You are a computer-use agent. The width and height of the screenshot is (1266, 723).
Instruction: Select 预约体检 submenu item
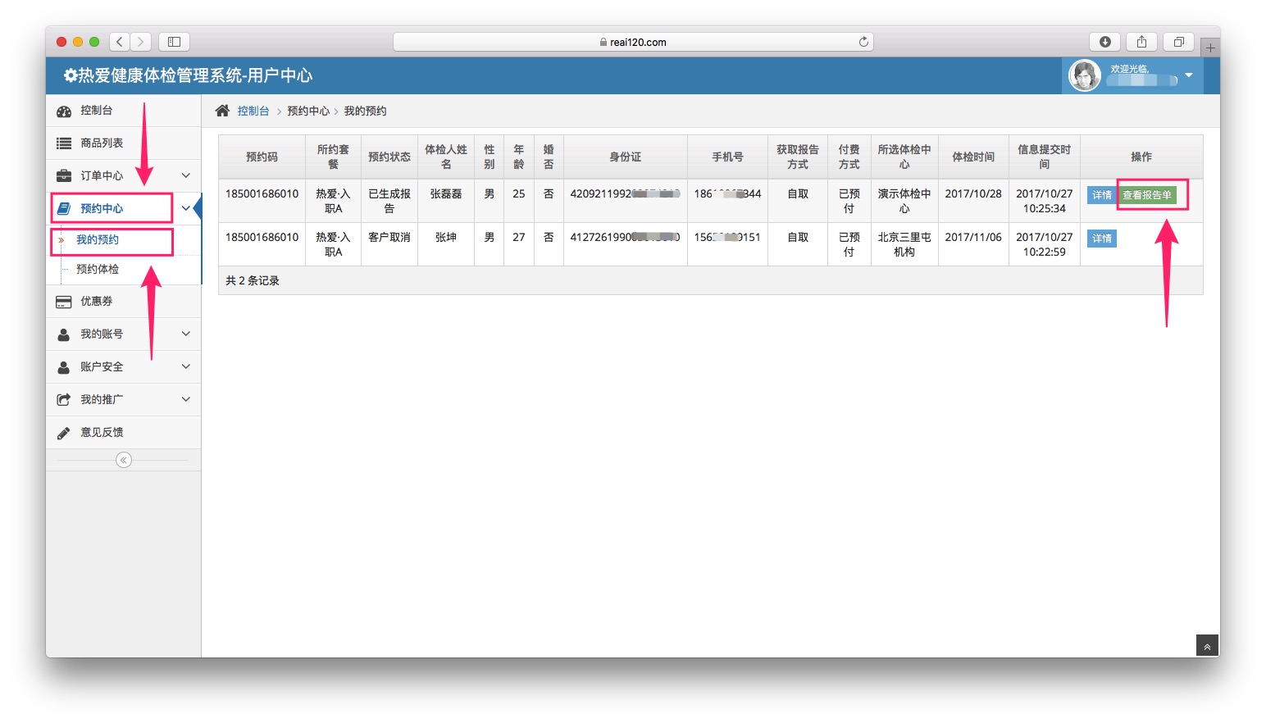point(98,269)
